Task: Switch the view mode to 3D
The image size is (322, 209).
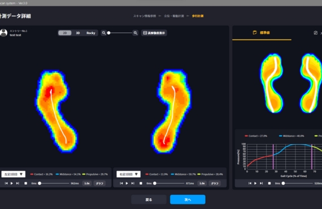Action: [x=78, y=33]
